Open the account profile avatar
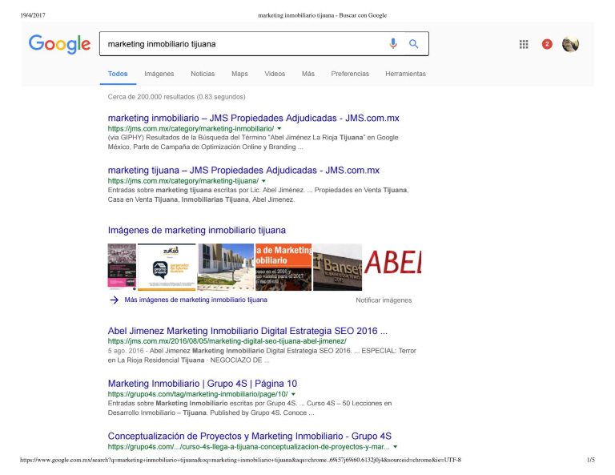Image resolution: width=615 pixels, height=475 pixels. tap(570, 44)
